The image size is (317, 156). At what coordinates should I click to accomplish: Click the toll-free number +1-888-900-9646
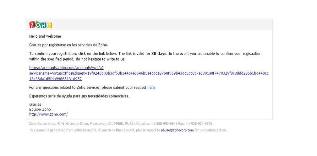coord(164,124)
